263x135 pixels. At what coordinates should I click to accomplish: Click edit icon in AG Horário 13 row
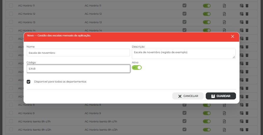click(242, 22)
